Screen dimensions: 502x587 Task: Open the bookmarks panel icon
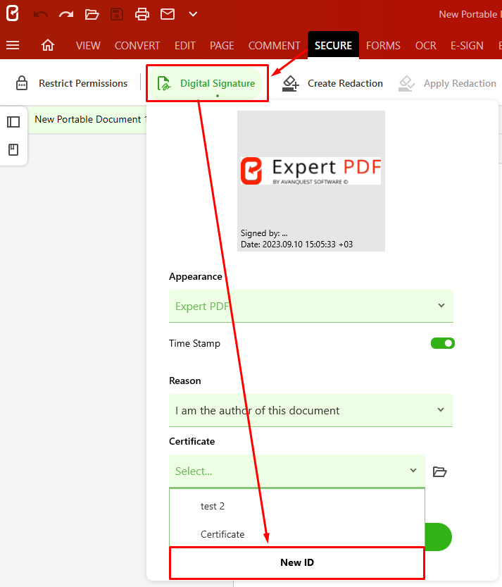pyautogui.click(x=13, y=149)
